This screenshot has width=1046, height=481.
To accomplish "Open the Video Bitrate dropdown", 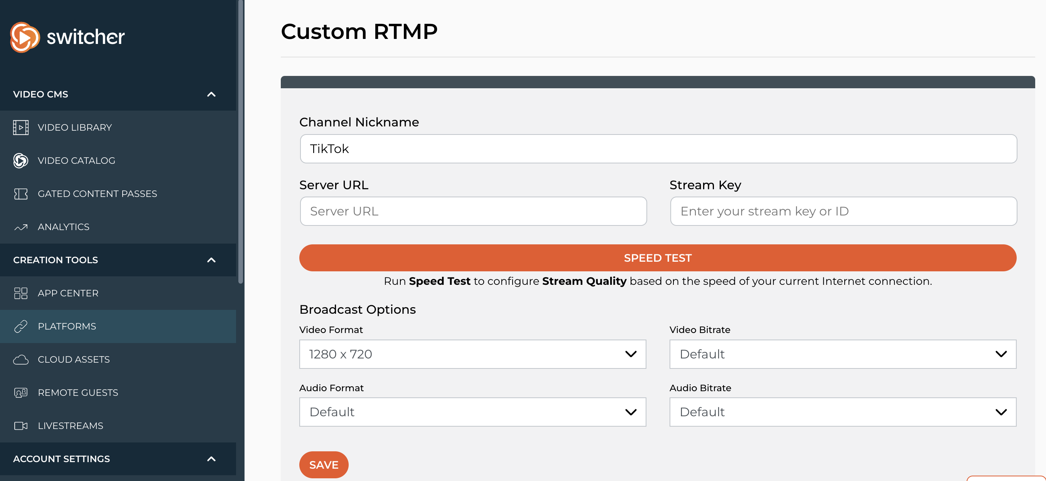I will (843, 354).
